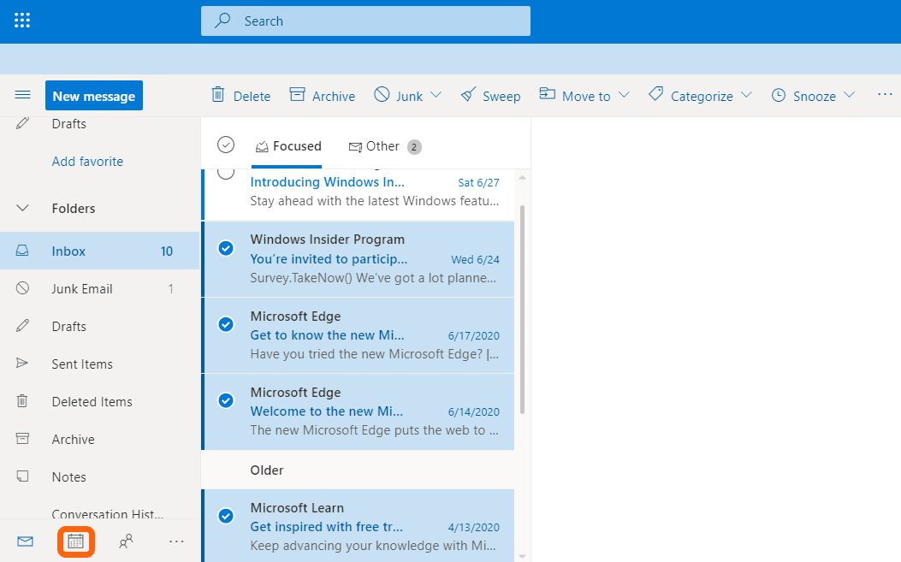Deselect the Microsoft Learn email checkbox
The width and height of the screenshot is (901, 562).
click(226, 516)
